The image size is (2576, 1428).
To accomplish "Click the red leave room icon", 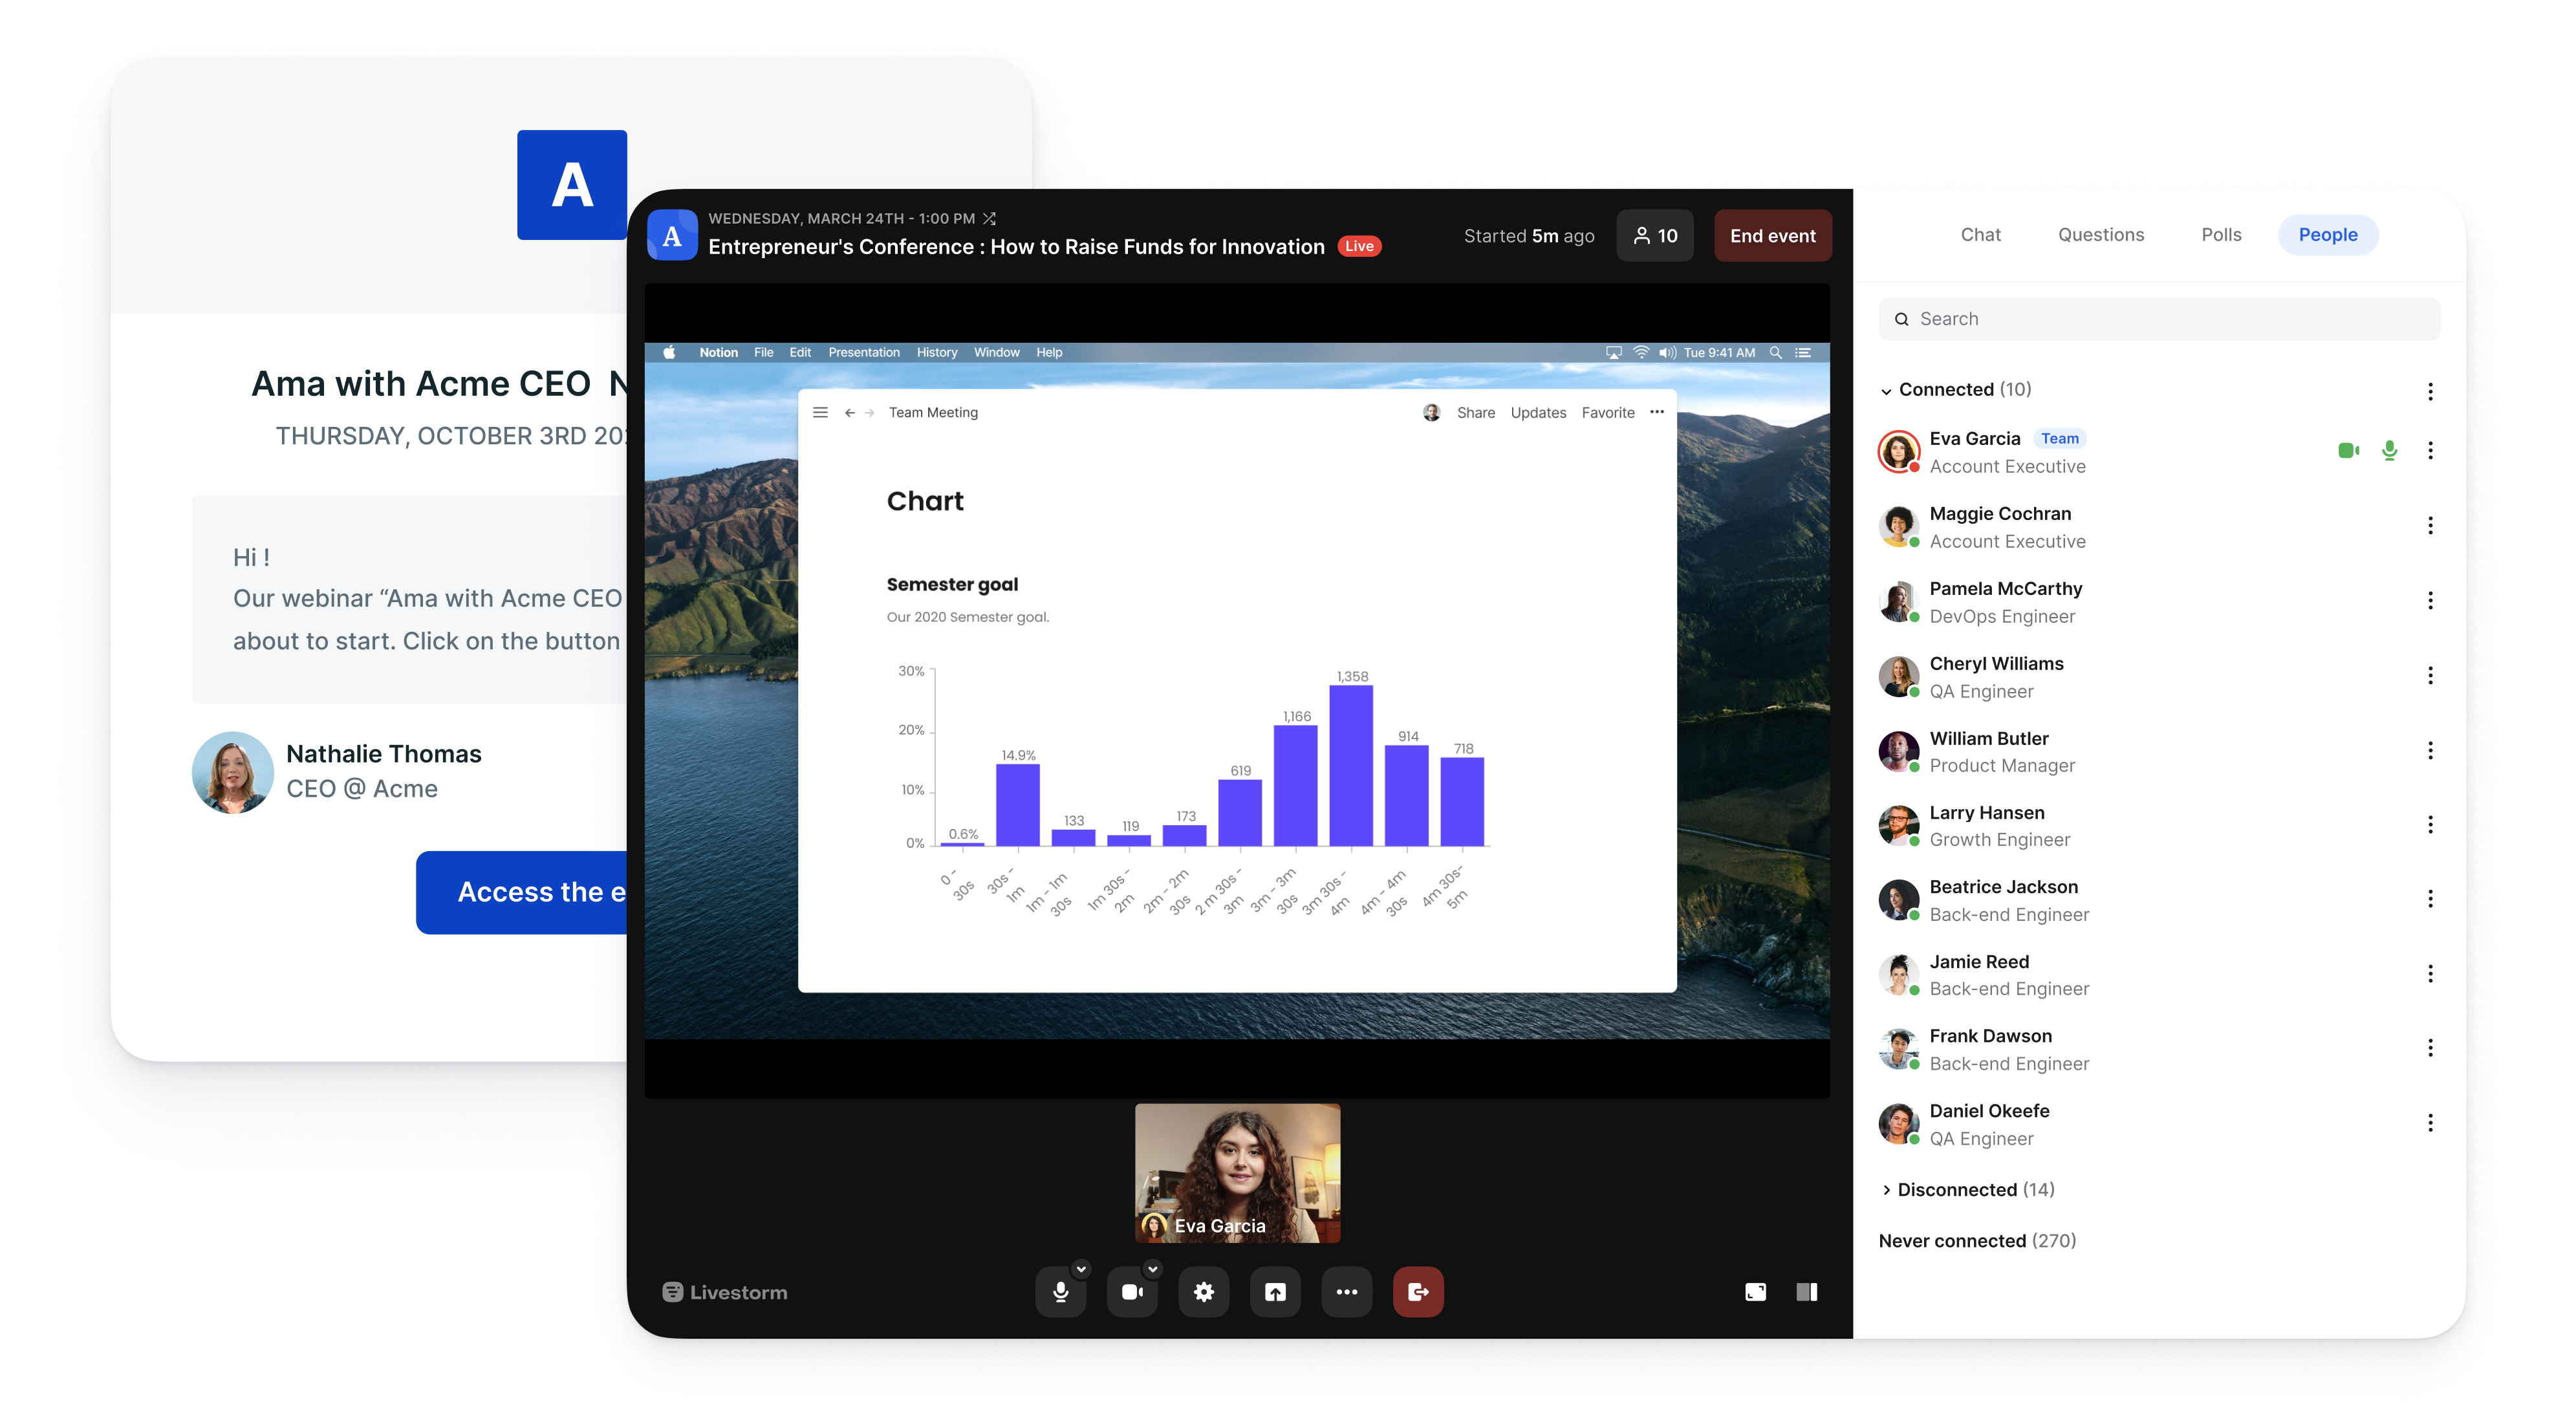I will (1418, 1292).
